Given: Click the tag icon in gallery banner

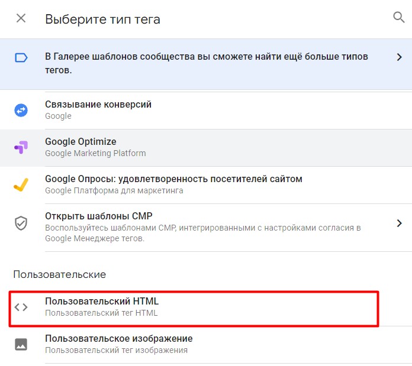Looking at the screenshot, I should [x=21, y=58].
